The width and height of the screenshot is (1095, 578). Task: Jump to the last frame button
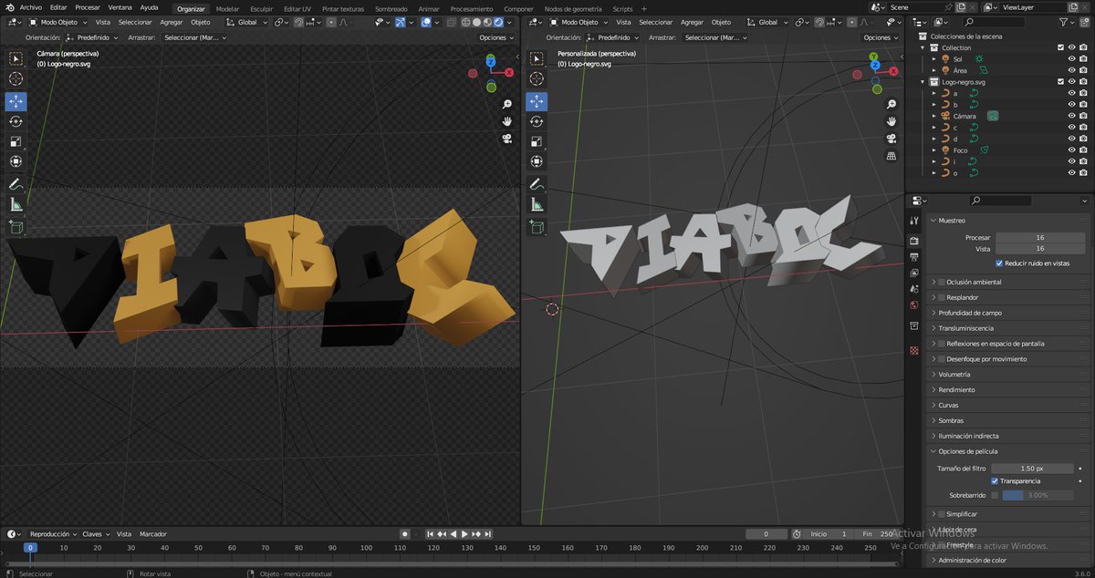click(488, 533)
